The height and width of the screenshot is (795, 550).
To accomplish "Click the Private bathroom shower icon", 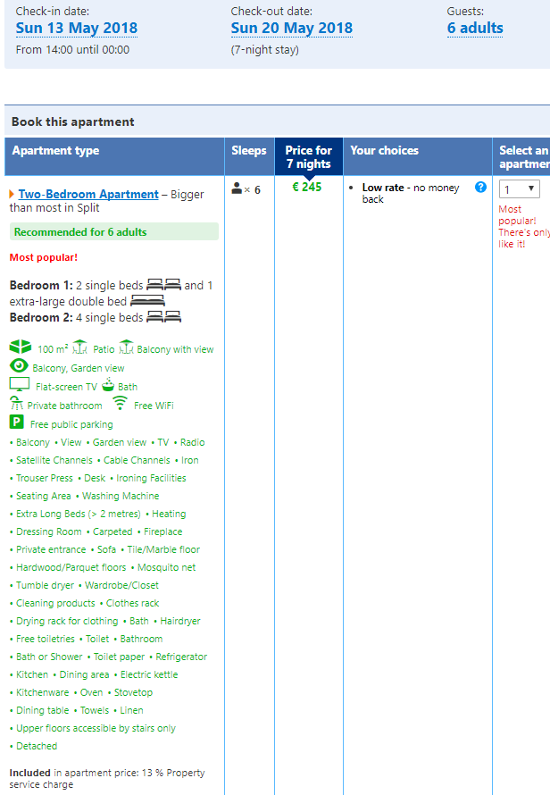I will 15,404.
